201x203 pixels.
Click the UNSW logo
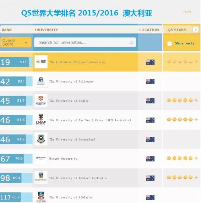(x=41, y=120)
